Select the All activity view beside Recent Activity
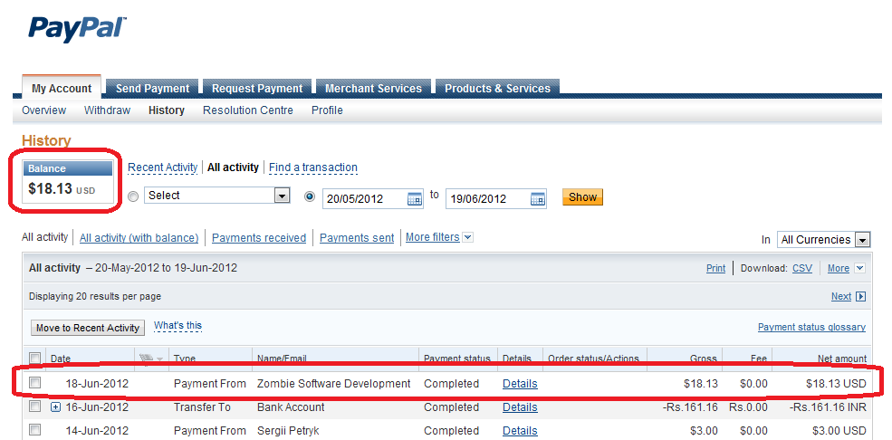This screenshot has height=440, width=892. (x=233, y=167)
